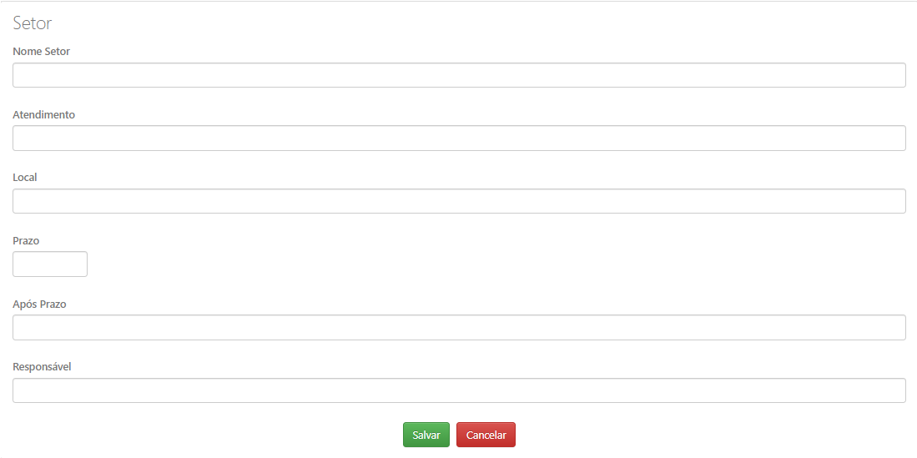This screenshot has height=458, width=917.
Task: Select the Local field label
Action: [x=24, y=177]
